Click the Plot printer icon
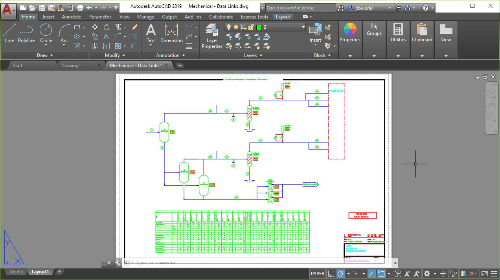Image resolution: width=500 pixels, height=280 pixels. [x=80, y=7]
